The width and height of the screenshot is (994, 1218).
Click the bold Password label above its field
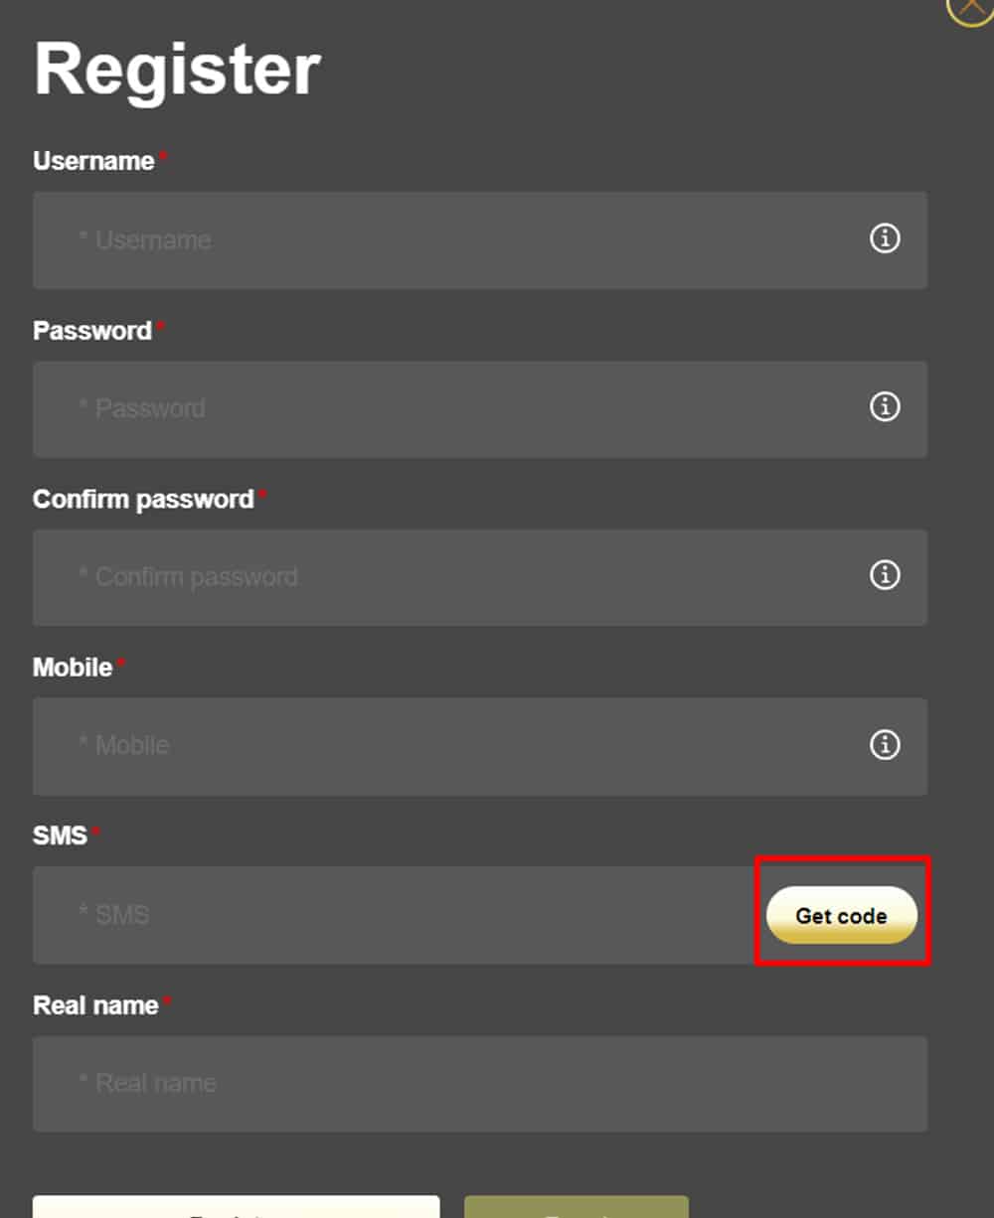(x=91, y=331)
